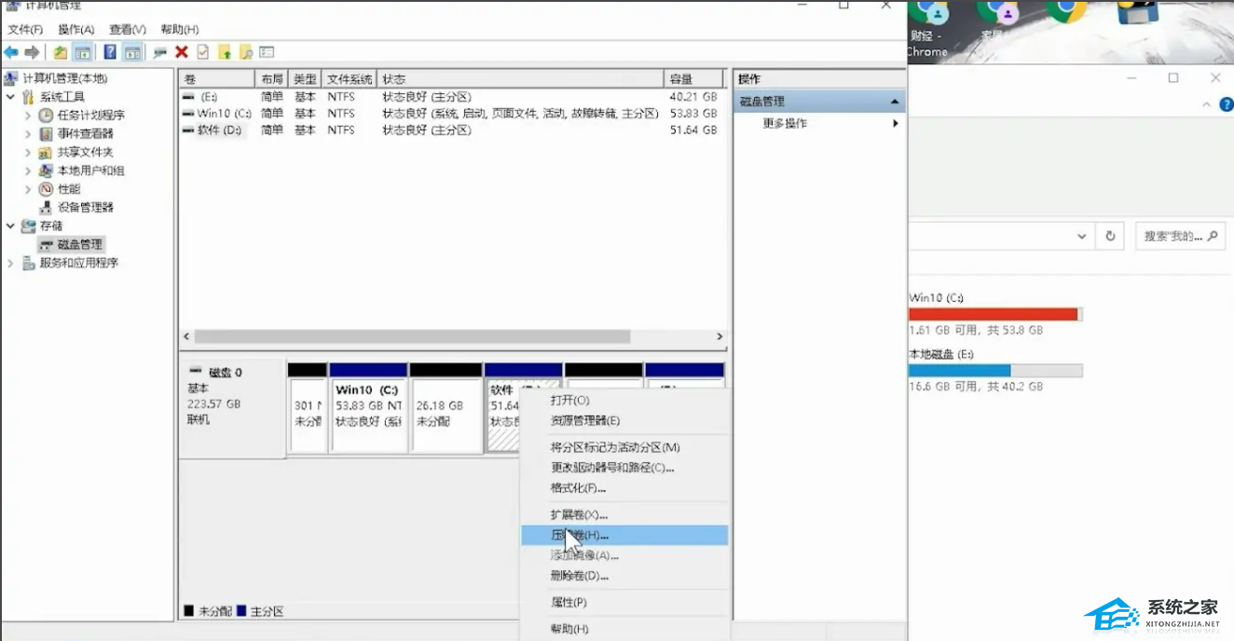This screenshot has height=641, width=1234.
Task: Click the 任务计划程序 clock icon
Action: click(x=46, y=116)
